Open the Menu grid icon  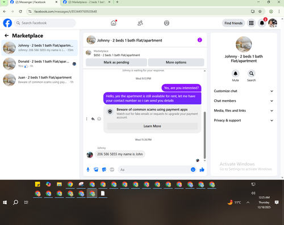[251, 23]
